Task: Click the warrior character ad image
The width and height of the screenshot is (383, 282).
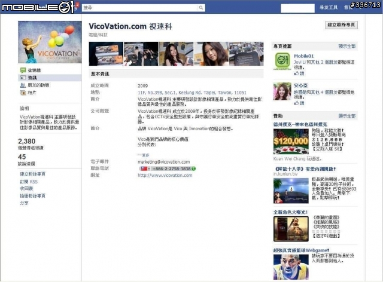Action: pos(291,229)
